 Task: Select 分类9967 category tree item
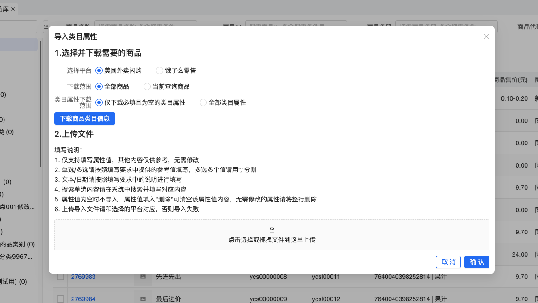pyautogui.click(x=16, y=257)
